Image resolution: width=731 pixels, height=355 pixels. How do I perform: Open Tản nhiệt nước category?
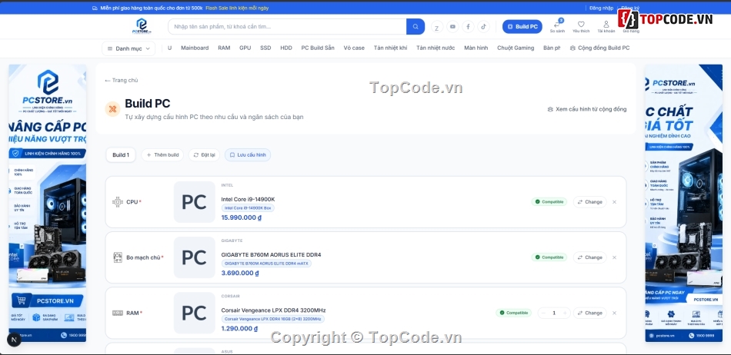pyautogui.click(x=436, y=48)
